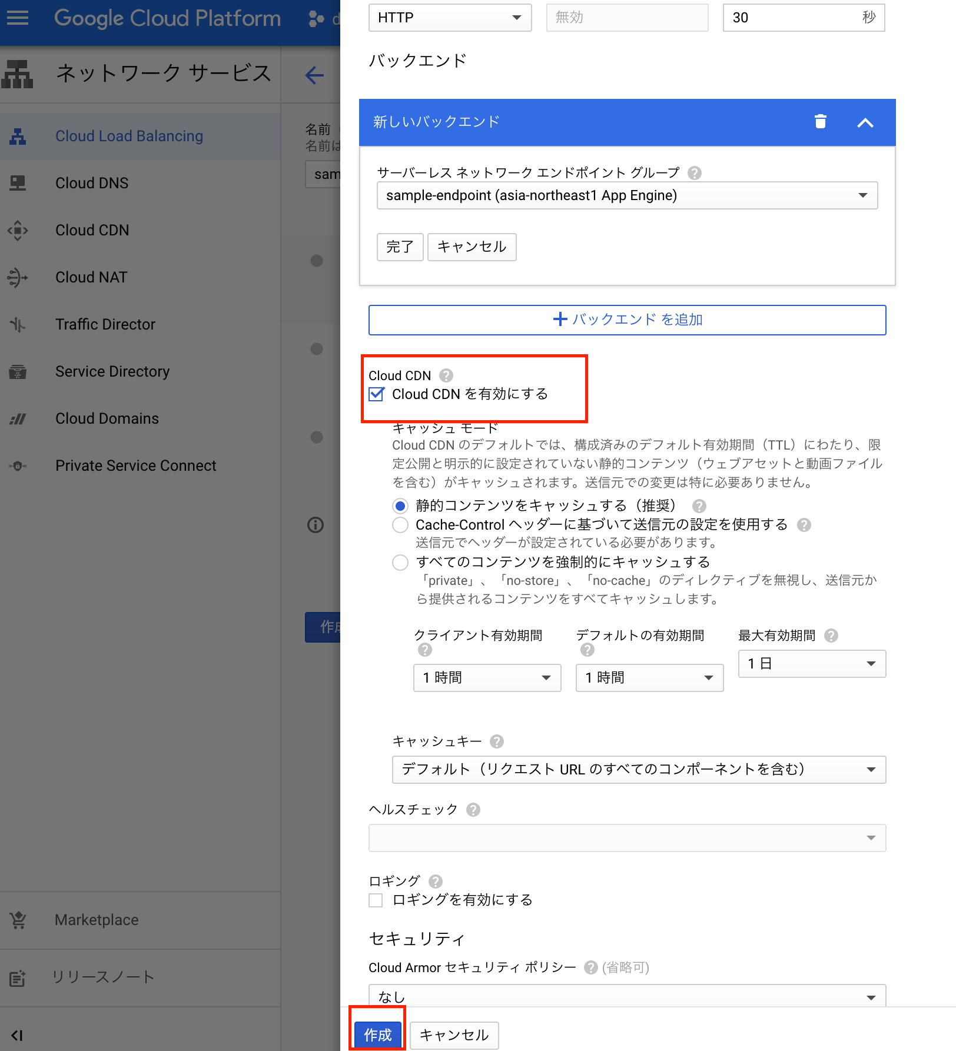Click the Cloud CDN sidebar icon
Viewport: 956px width, 1051px height.
click(x=18, y=230)
